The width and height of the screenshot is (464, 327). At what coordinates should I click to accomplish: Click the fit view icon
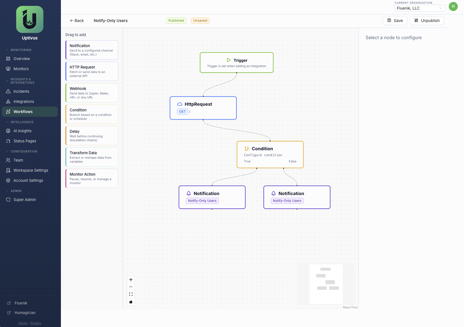click(x=131, y=294)
